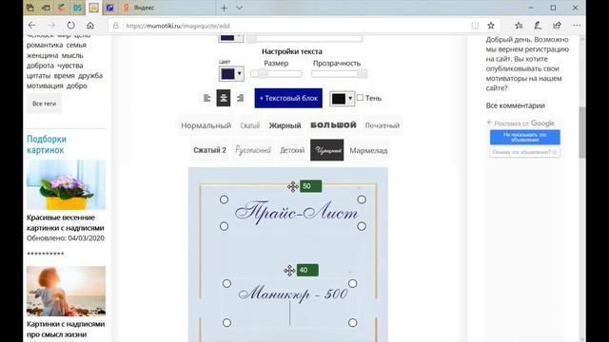Grab the move handle next to 40
This screenshot has height=342, width=609.
(289, 270)
